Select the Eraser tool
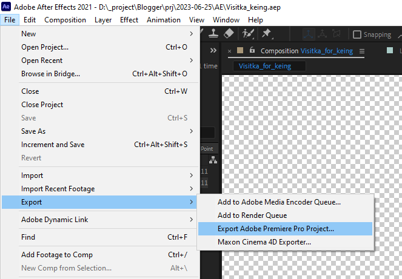Screen dimensions: 402x279 coord(229,33)
